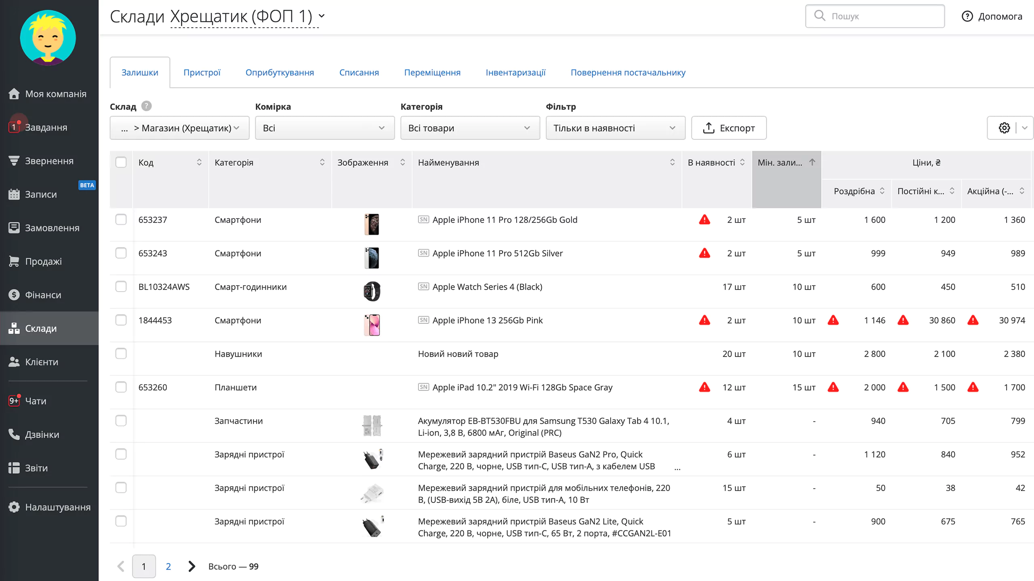
Task: Sort by Найменування column arrows
Action: pos(672,162)
